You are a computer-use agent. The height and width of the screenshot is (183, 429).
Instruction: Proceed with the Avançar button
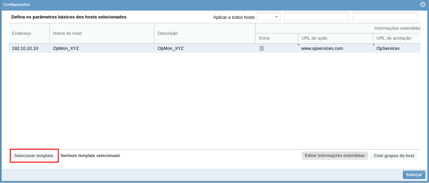pyautogui.click(x=414, y=175)
